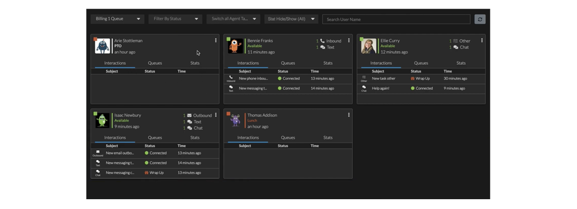Click Thomas Addison's Lunch status label

pyautogui.click(x=252, y=120)
